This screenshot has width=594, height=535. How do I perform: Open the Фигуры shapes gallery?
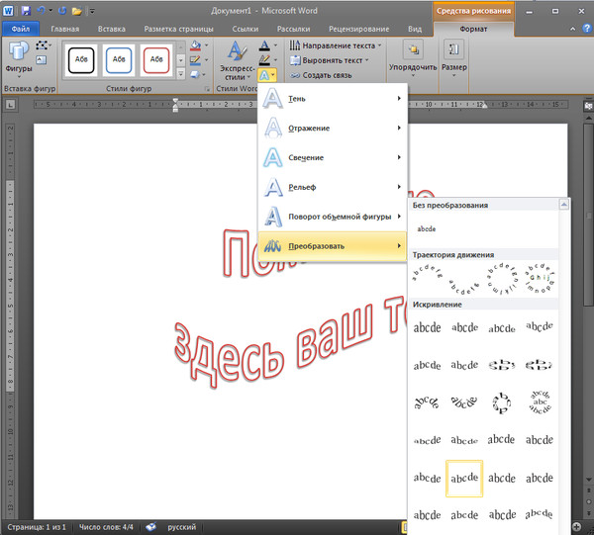19,58
